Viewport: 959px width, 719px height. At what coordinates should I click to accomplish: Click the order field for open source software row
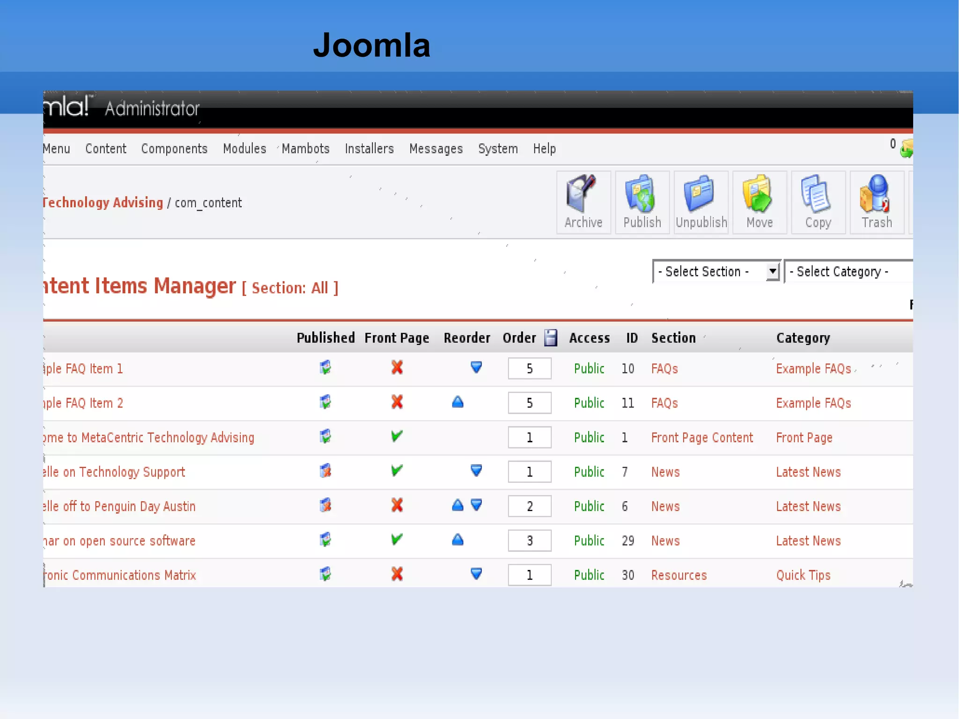point(529,541)
